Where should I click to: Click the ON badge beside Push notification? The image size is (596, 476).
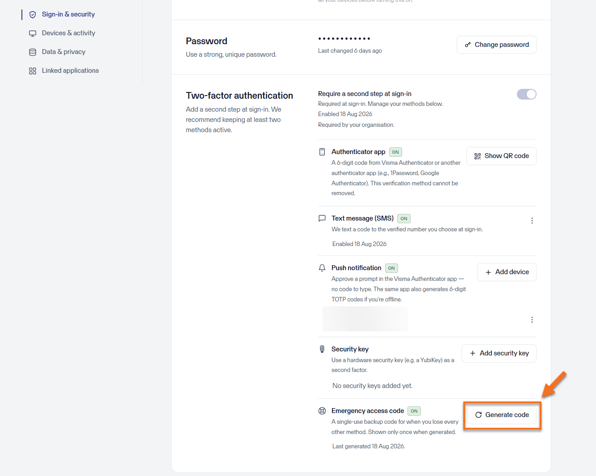[x=391, y=268]
